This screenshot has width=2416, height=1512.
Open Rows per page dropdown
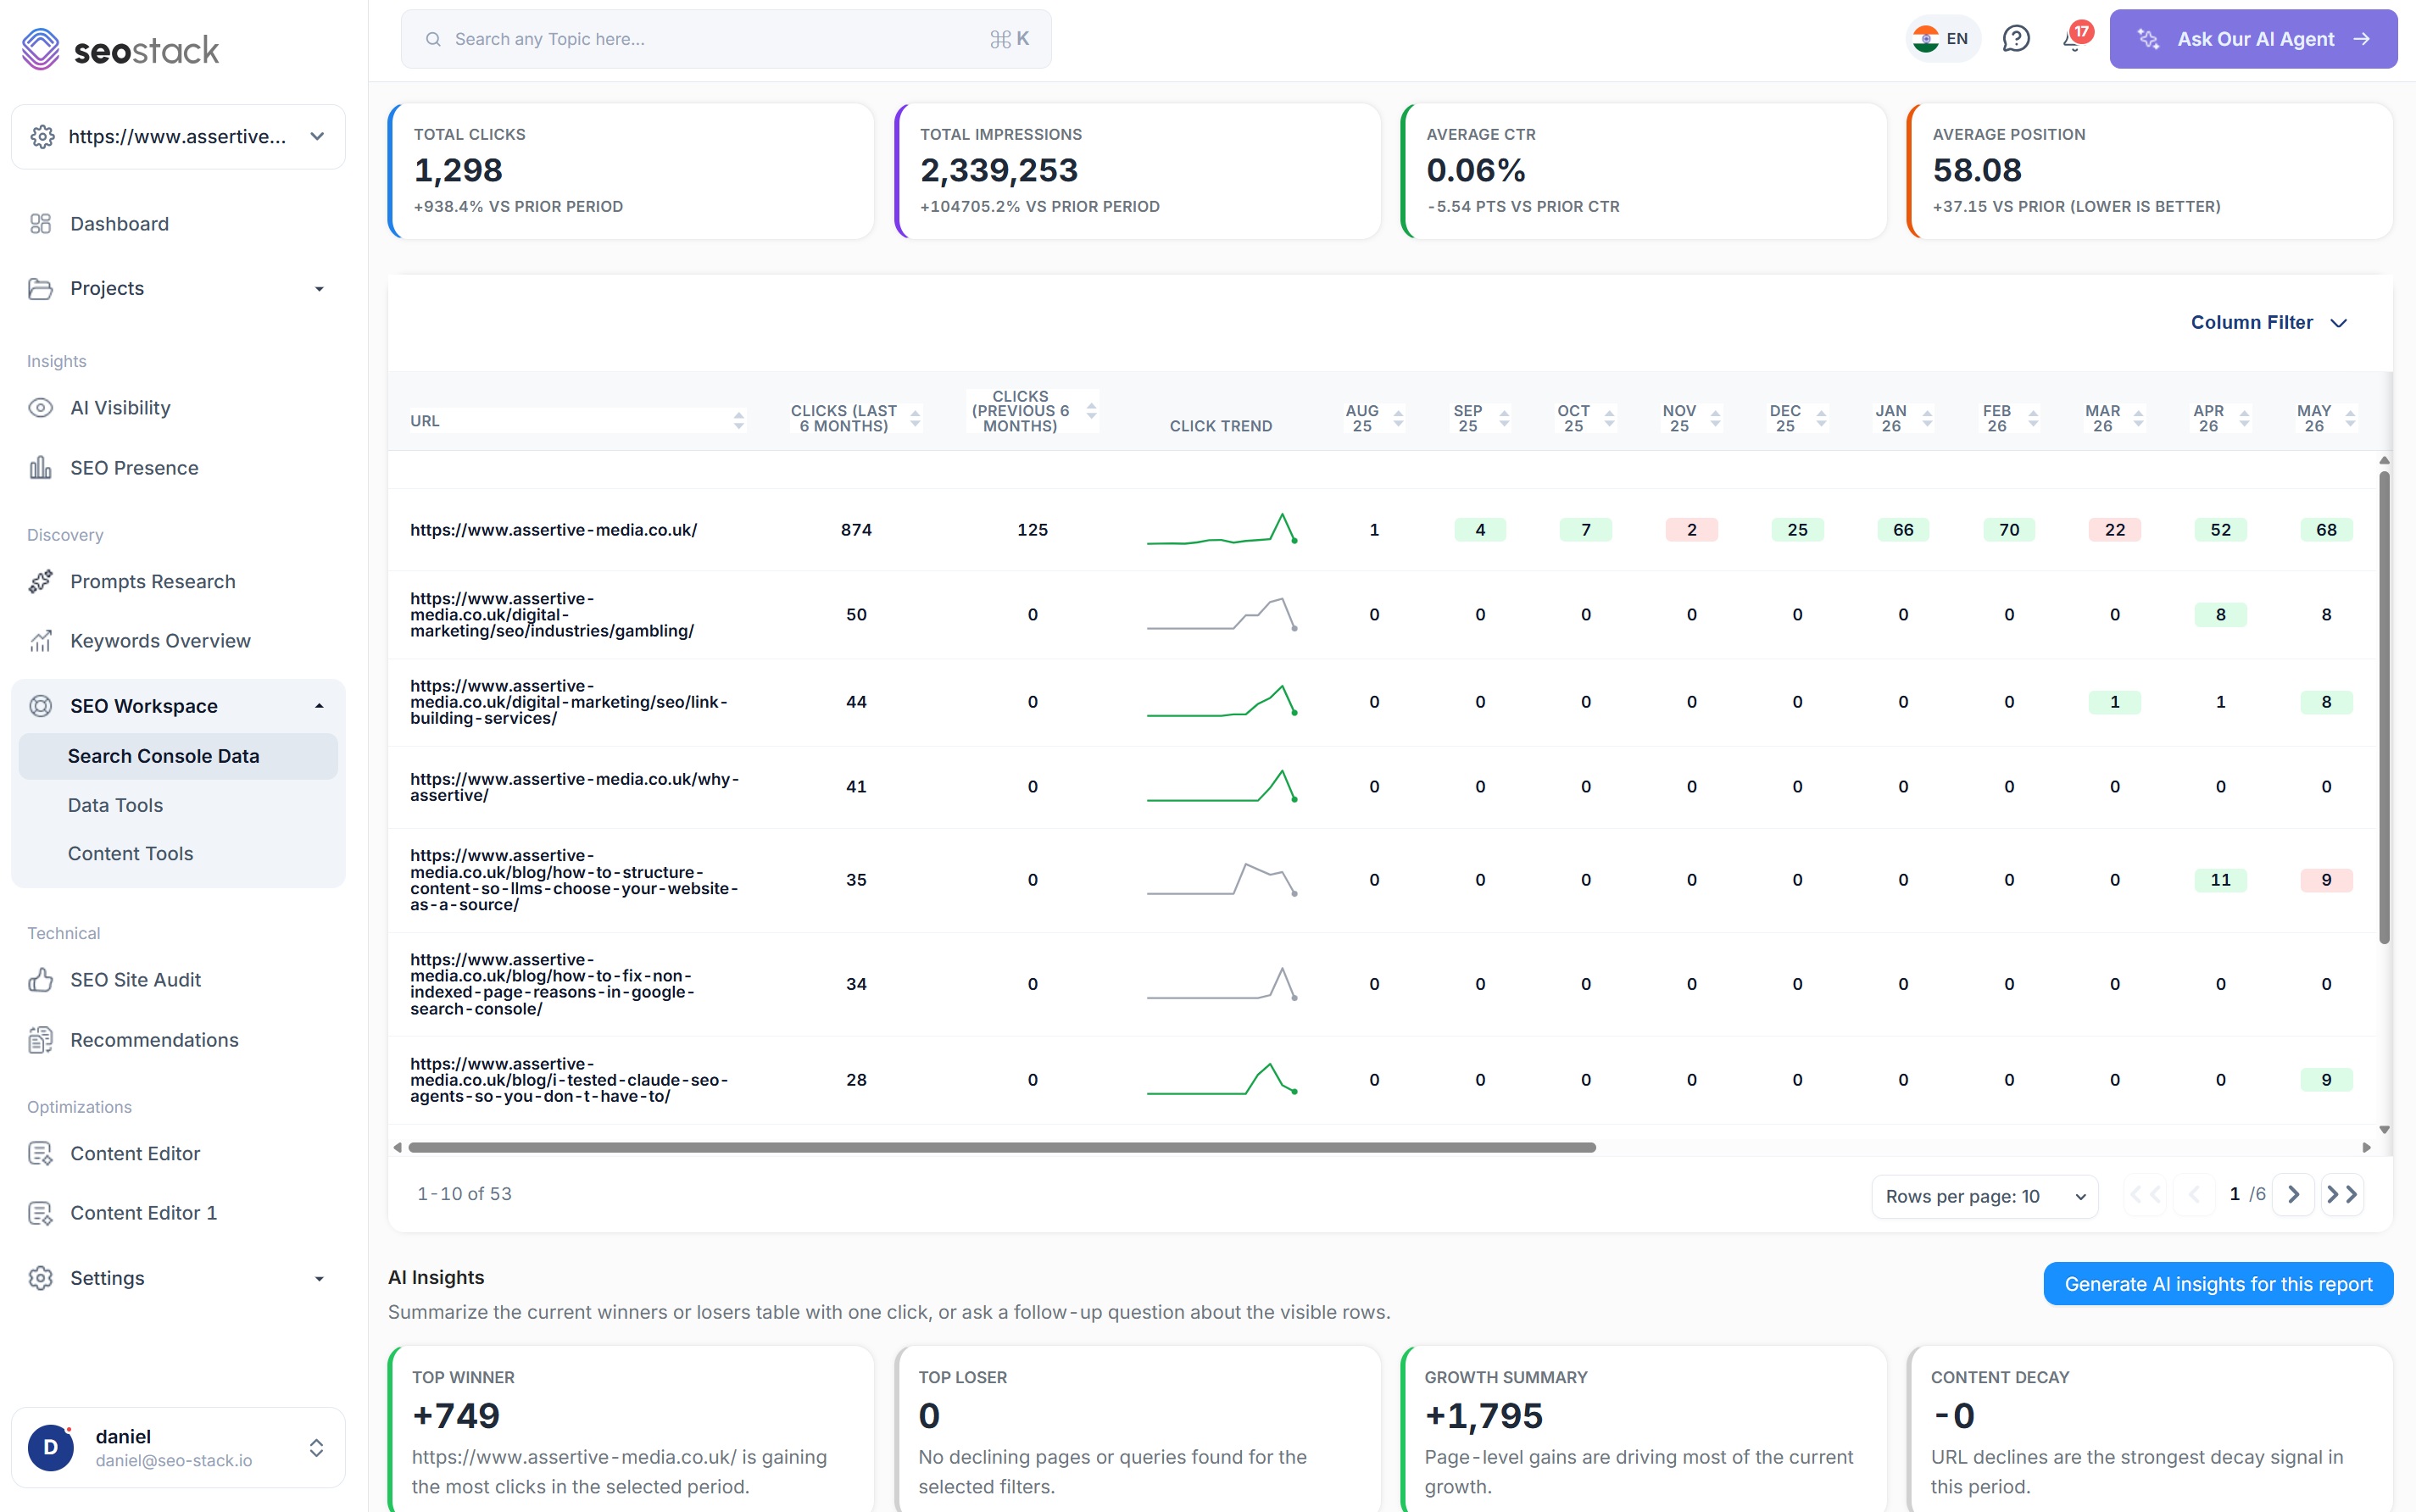(1985, 1196)
